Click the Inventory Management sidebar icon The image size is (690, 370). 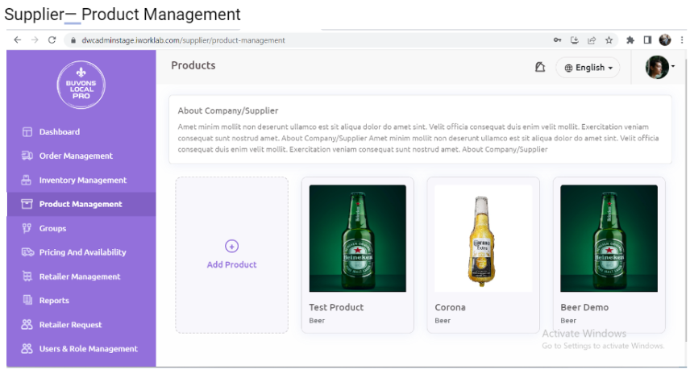[27, 181]
